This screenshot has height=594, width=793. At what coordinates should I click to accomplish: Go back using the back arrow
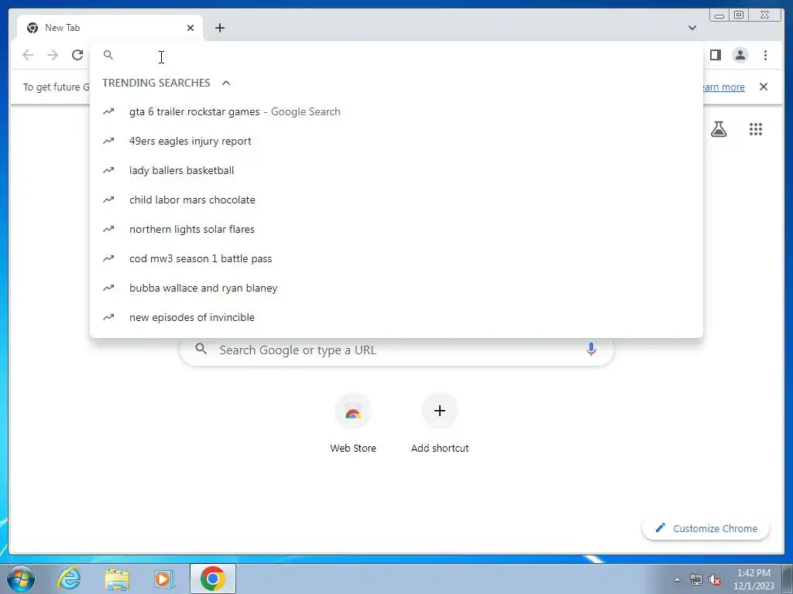[28, 55]
